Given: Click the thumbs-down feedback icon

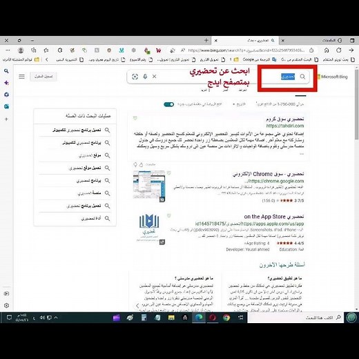Looking at the screenshot, I should pyautogui.click(x=135, y=164).
